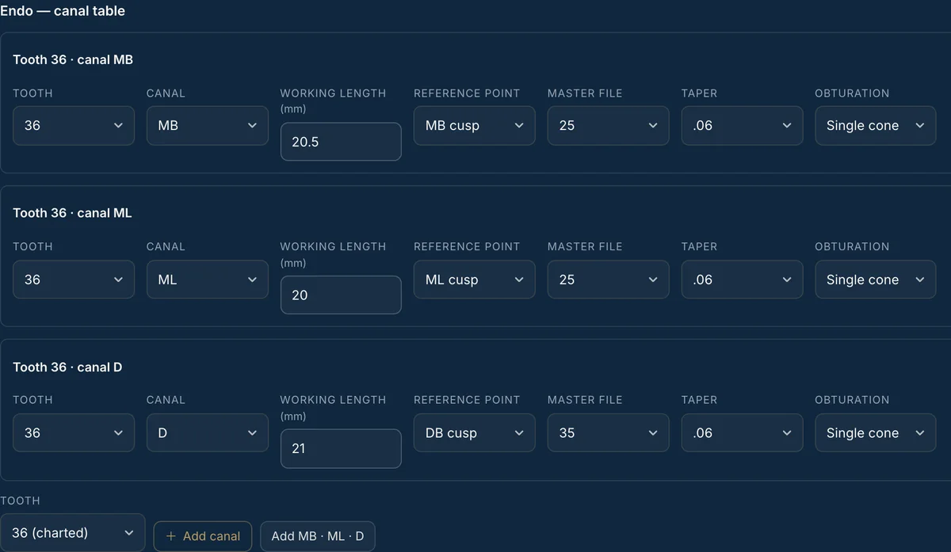Open the 36 (charted) tooth selector
This screenshot has height=552, width=951.
coord(73,533)
